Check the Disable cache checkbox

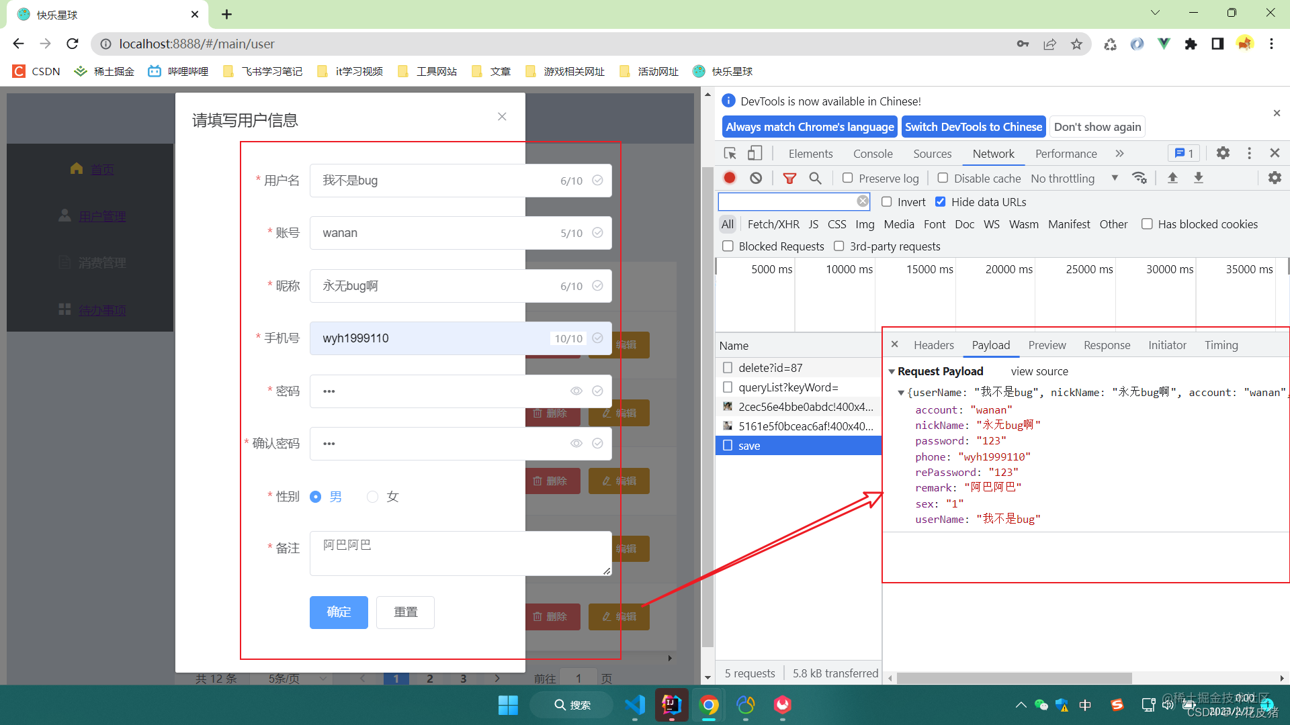click(943, 178)
